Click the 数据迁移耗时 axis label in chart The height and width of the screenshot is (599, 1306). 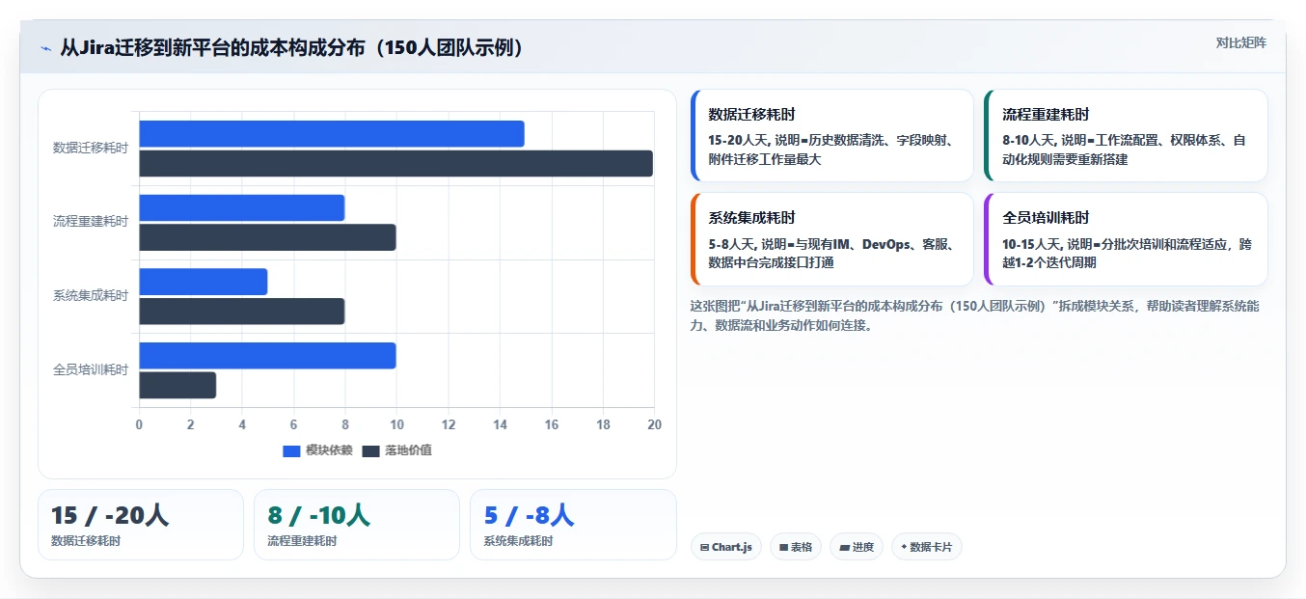pos(91,148)
